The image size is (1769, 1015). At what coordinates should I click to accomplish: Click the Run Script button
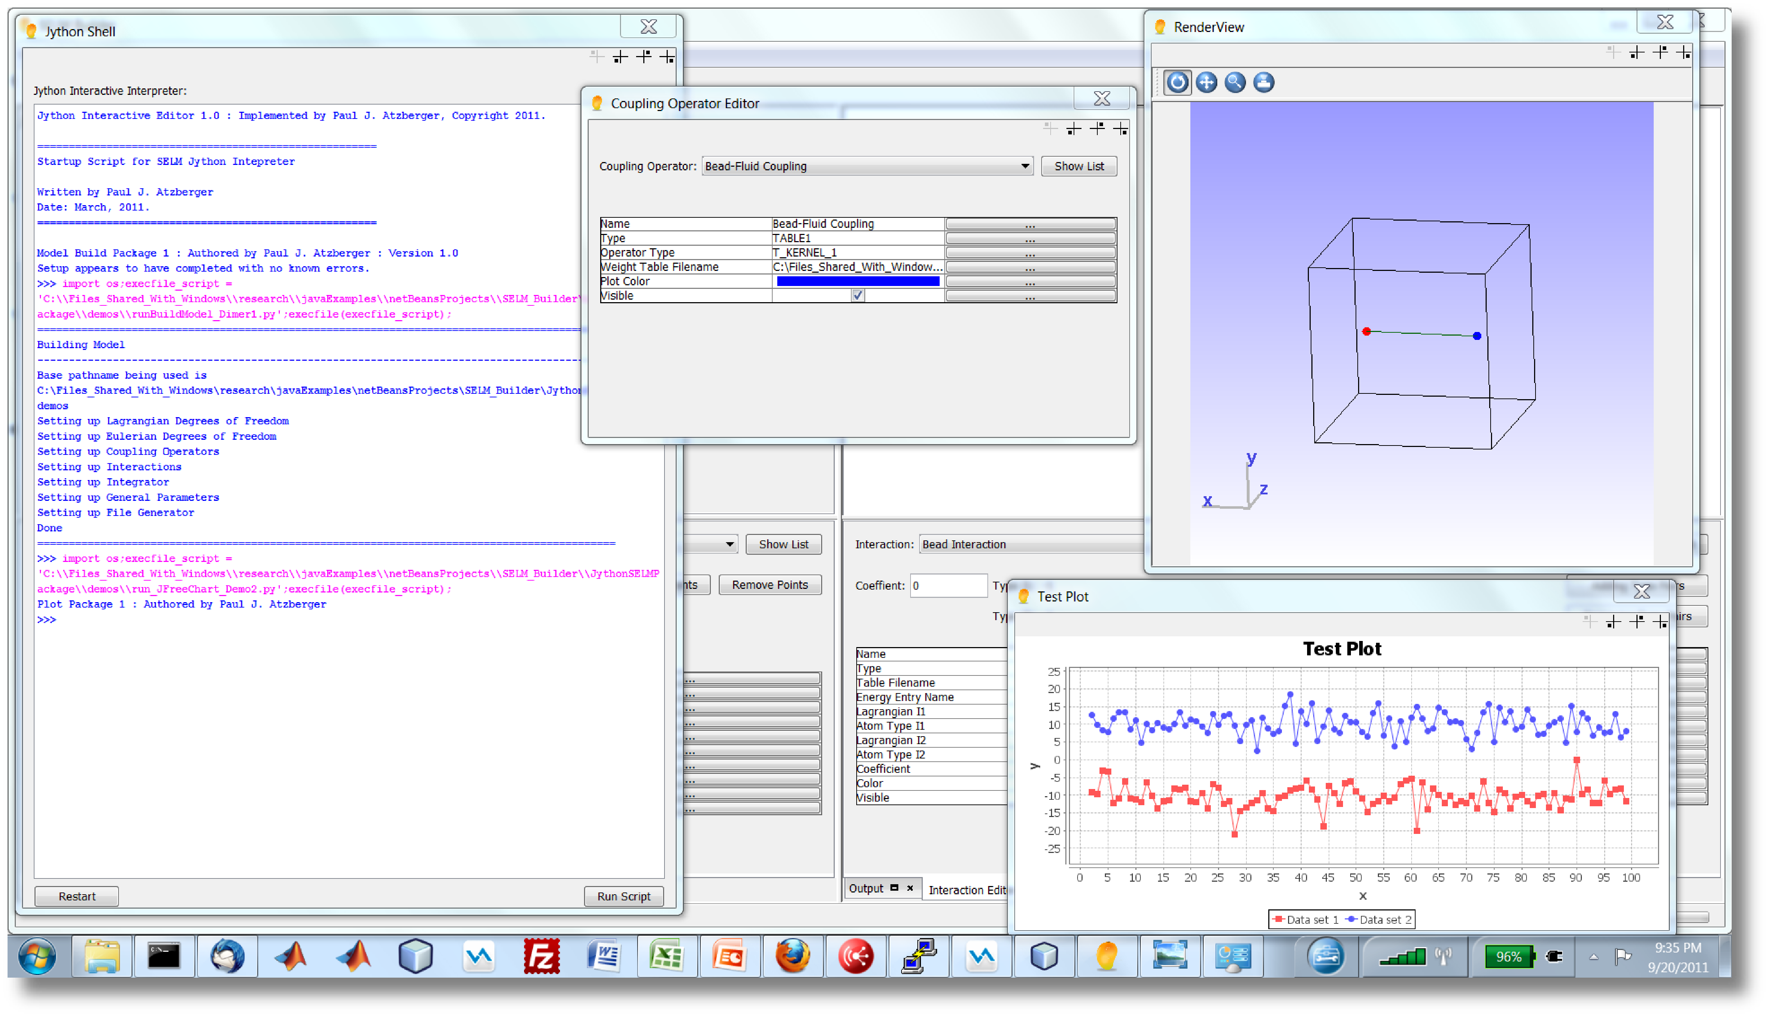[624, 896]
